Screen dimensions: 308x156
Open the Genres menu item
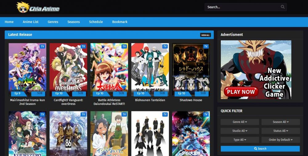(x=53, y=22)
